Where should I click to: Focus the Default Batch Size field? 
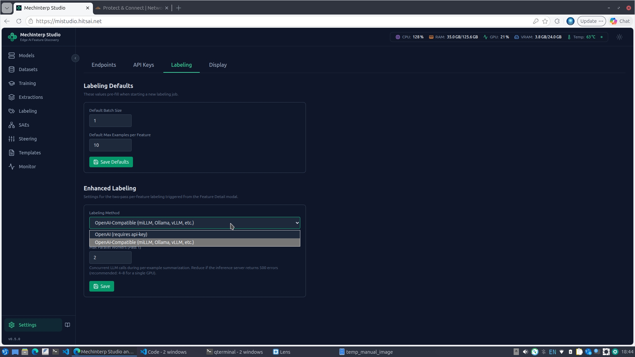(x=110, y=121)
